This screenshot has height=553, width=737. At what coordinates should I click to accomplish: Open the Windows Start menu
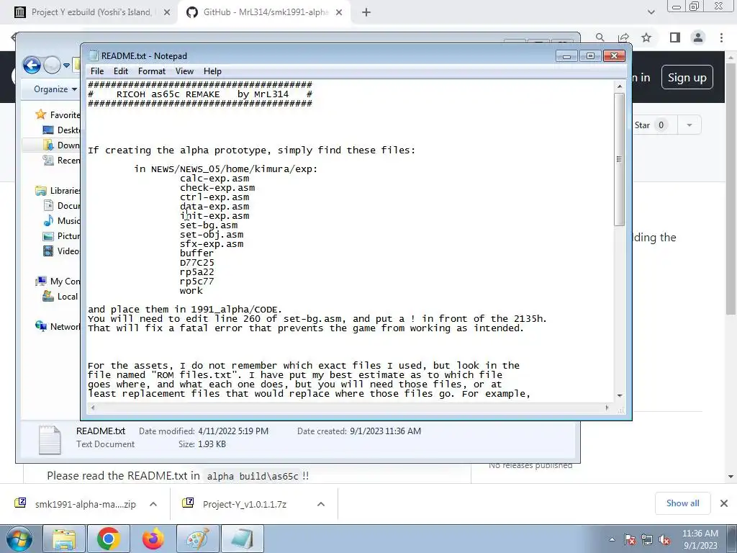(19, 539)
